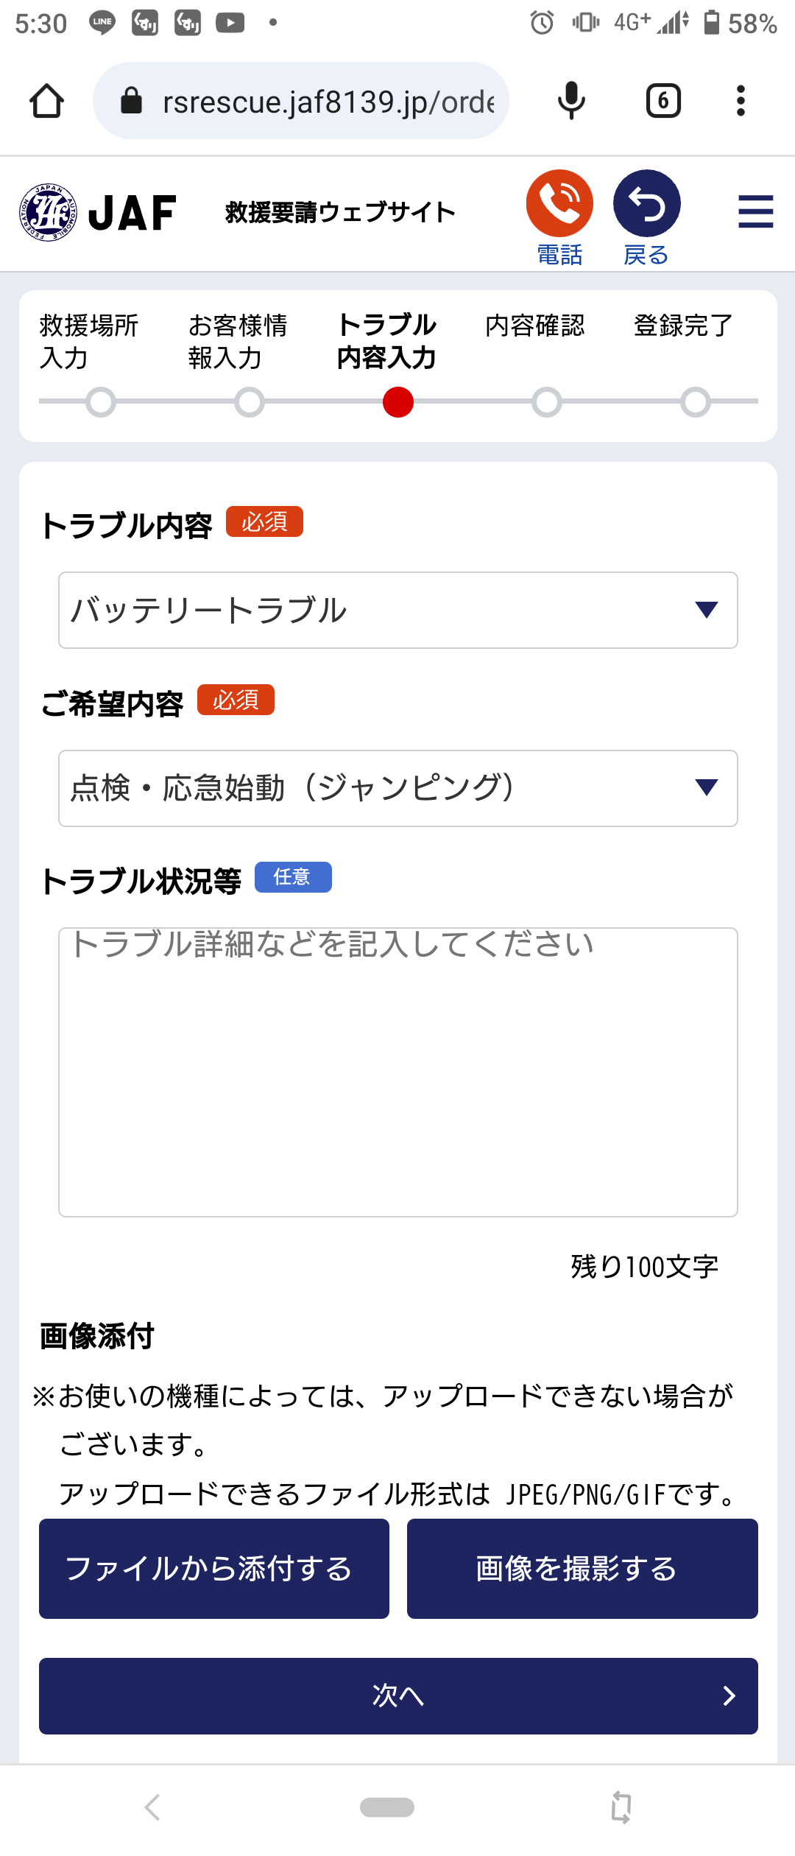The width and height of the screenshot is (795, 1856).
Task: Tap the screen rotation icon in navigation bar
Action: click(x=621, y=1807)
